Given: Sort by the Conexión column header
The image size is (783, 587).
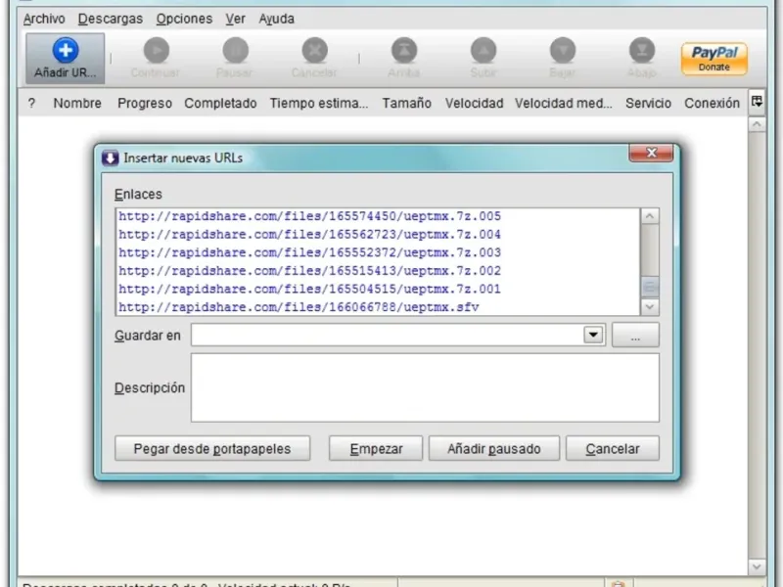Looking at the screenshot, I should click(713, 104).
